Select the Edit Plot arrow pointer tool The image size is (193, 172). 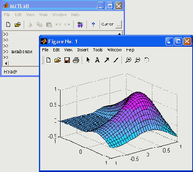[x=88, y=60]
